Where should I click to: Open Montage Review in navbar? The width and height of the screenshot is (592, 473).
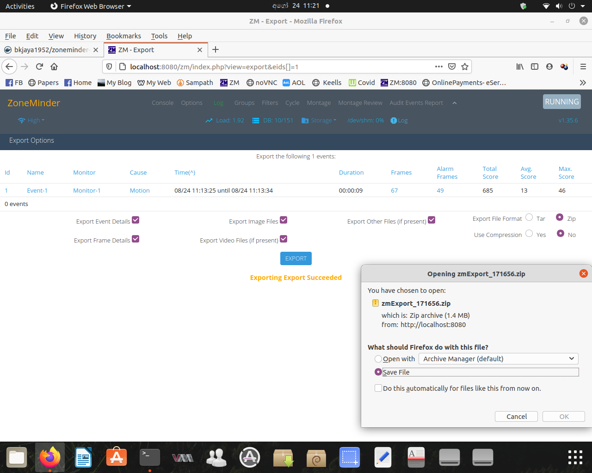coord(360,103)
